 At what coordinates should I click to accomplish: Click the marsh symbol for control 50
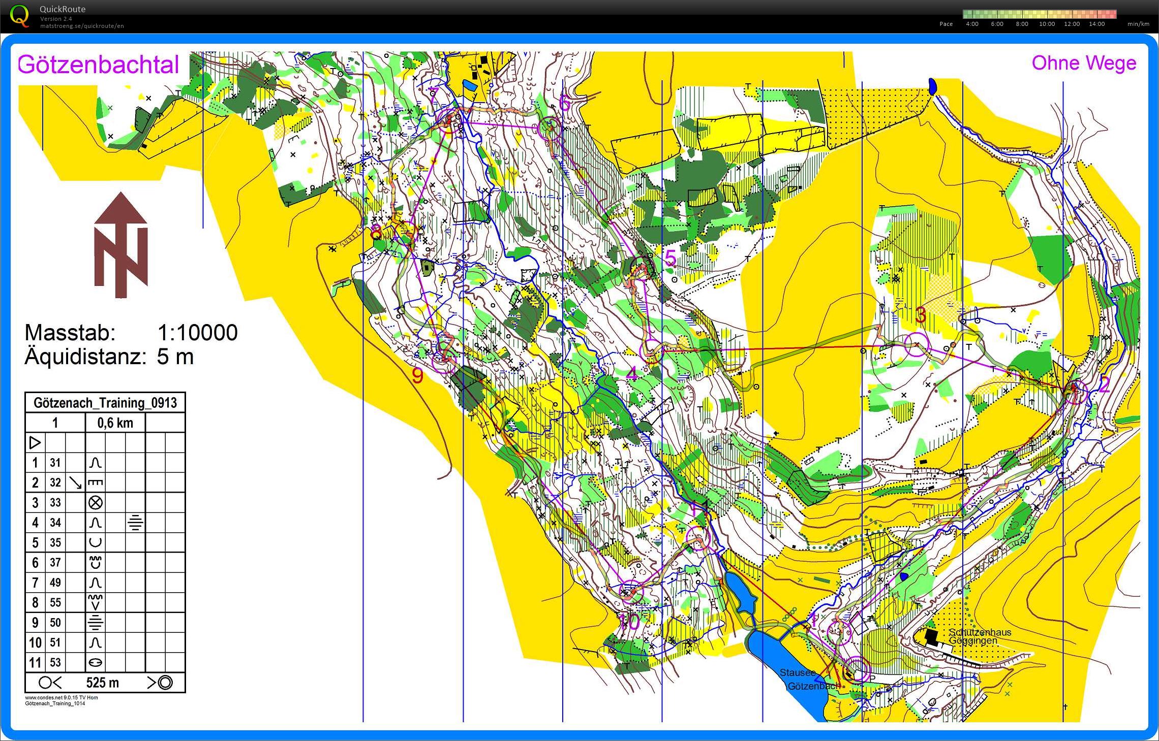tap(96, 622)
